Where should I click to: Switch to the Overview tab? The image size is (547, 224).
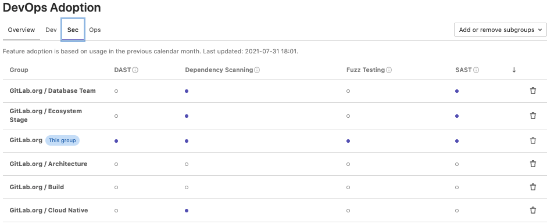[22, 30]
